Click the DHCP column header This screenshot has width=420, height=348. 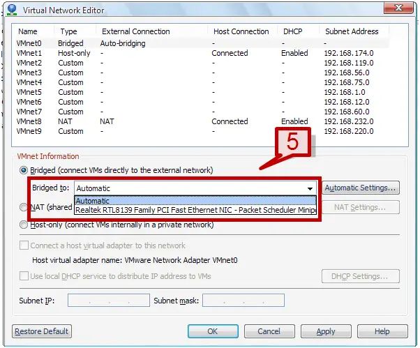[292, 31]
